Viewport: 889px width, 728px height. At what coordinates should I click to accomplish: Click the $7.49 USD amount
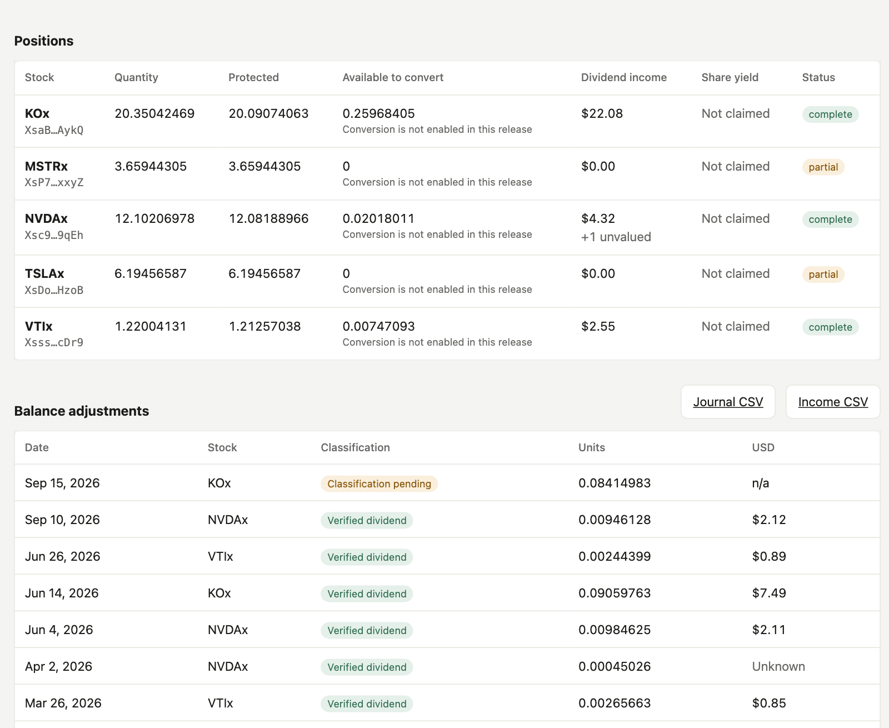[x=769, y=593]
